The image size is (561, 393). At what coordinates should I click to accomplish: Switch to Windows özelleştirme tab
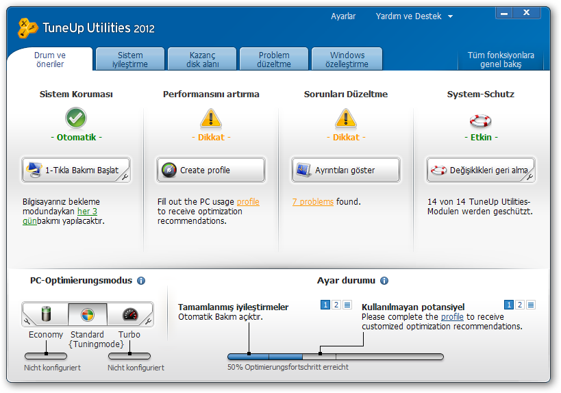click(x=347, y=60)
